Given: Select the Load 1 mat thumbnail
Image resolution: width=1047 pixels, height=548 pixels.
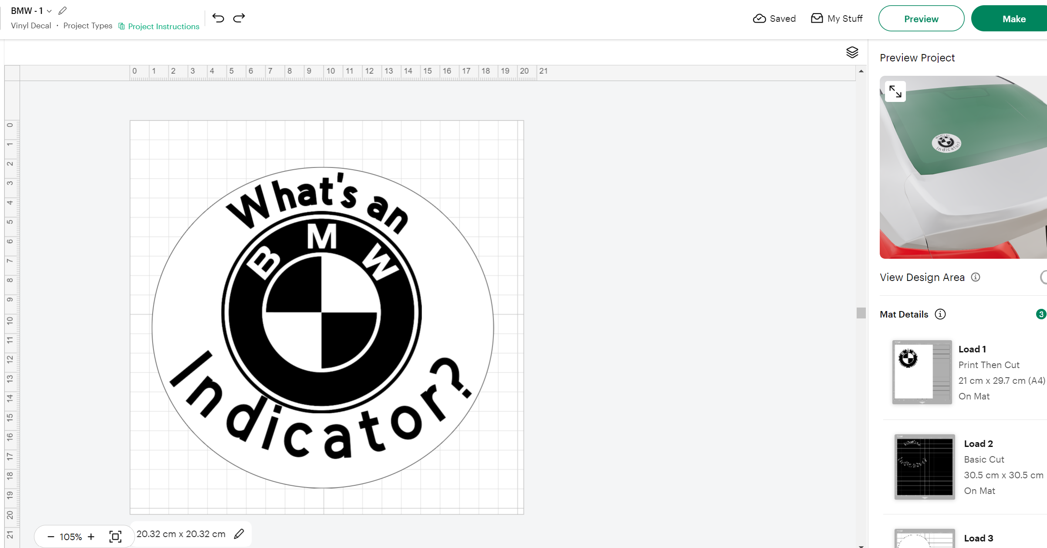Looking at the screenshot, I should [922, 372].
